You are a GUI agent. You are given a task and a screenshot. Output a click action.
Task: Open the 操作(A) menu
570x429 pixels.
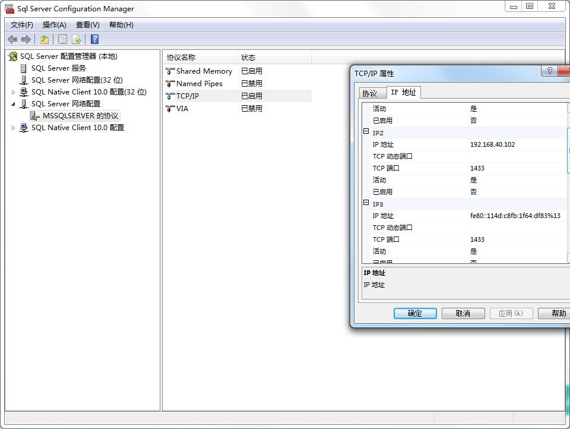coord(54,25)
